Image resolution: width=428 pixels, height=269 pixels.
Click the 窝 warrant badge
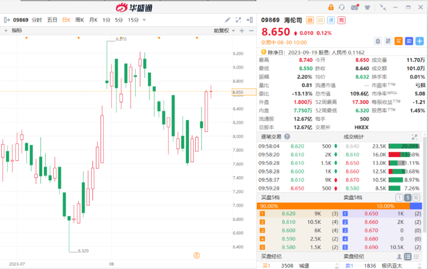(x=341, y=20)
